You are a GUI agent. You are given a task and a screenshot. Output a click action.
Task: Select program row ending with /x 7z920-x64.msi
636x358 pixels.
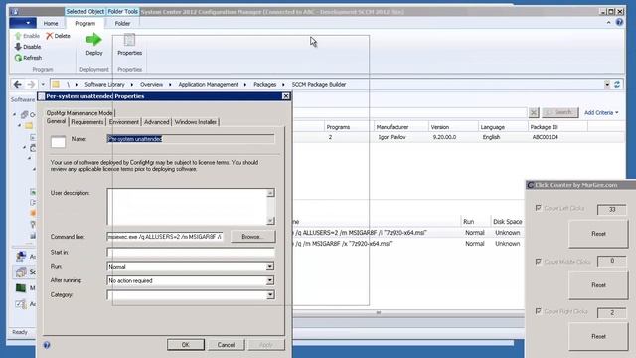coord(407,244)
